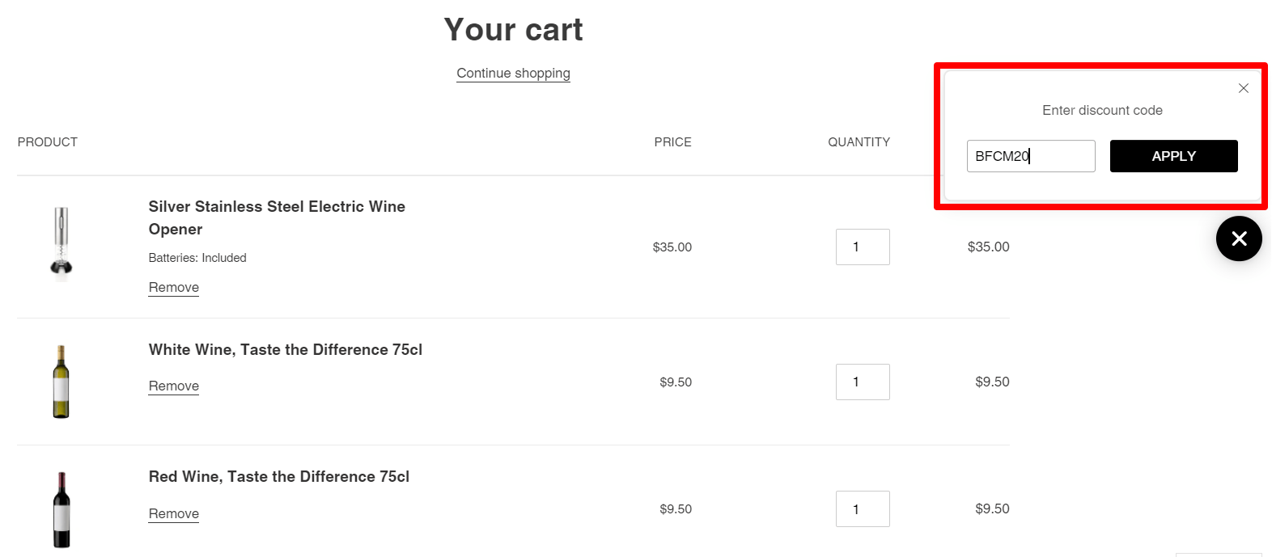Click the Apply discount button

[x=1173, y=156]
